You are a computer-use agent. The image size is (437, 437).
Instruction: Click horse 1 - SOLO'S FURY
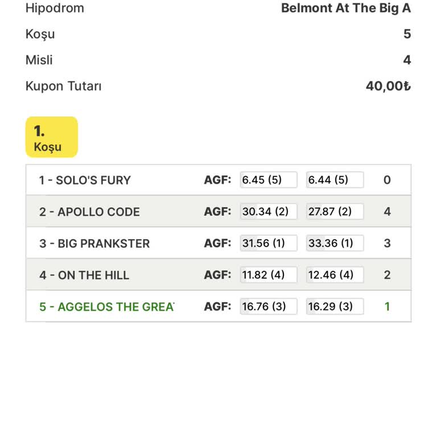tap(85, 180)
